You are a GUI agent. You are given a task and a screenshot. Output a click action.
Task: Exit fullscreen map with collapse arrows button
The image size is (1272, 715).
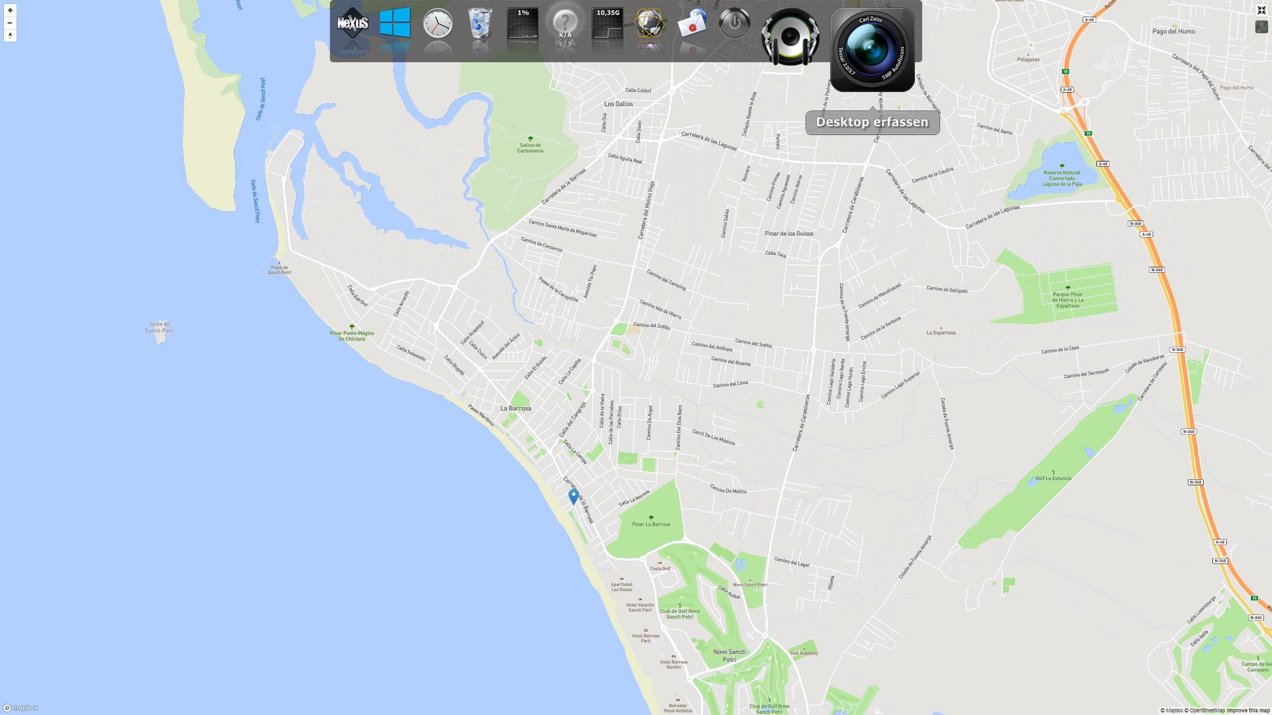[x=1261, y=10]
